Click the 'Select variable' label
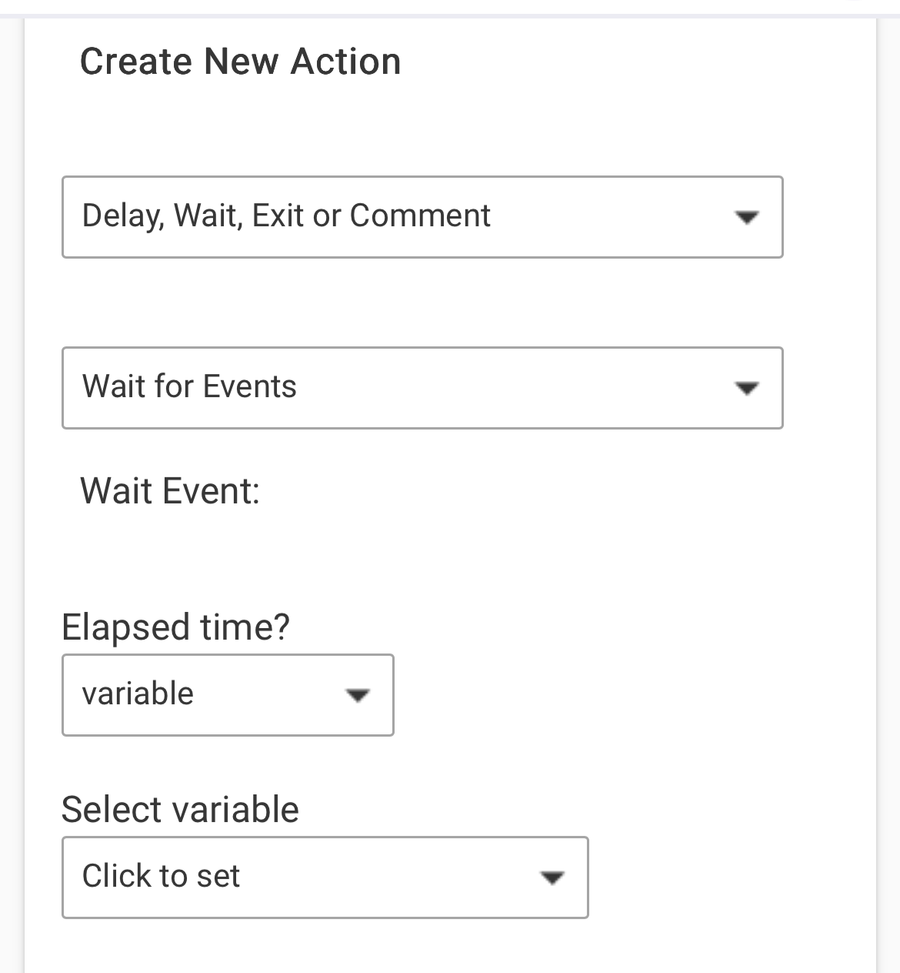The image size is (900, 973). (x=180, y=810)
